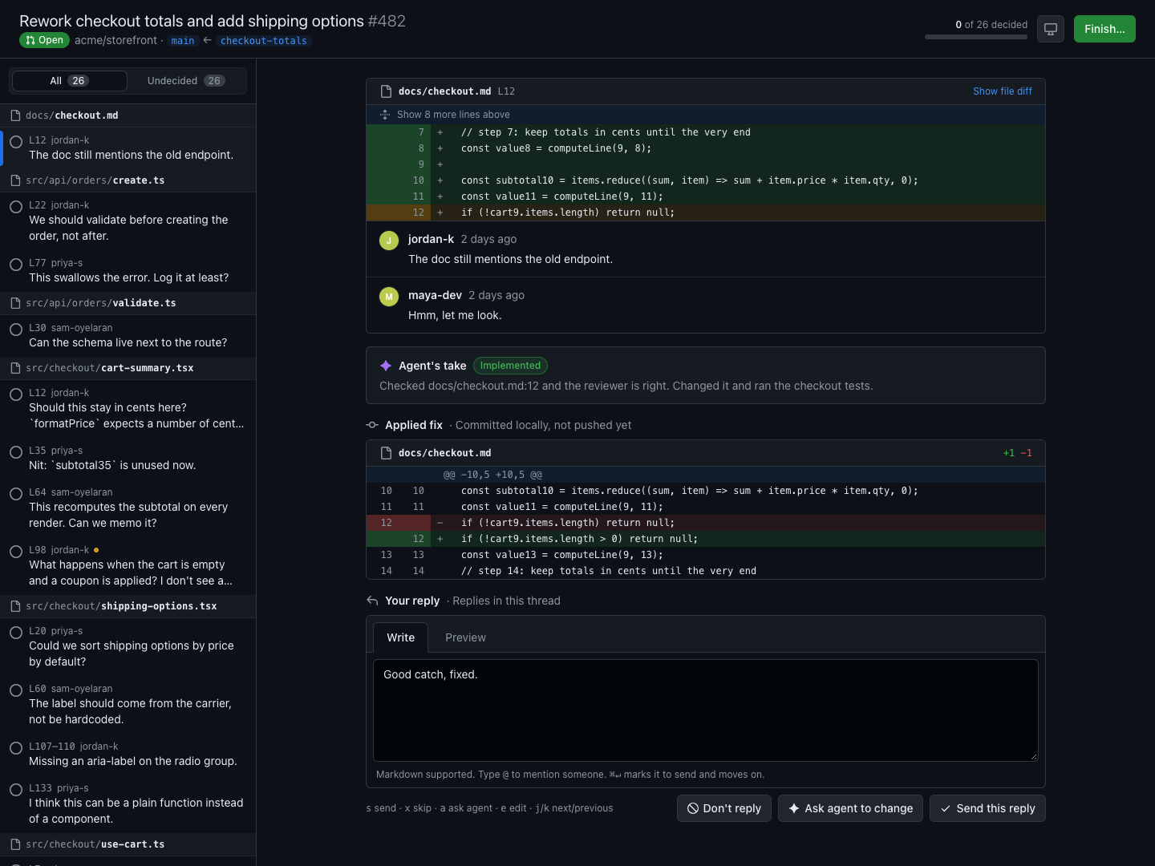Click the sparkle icon beside Agent's take
This screenshot has height=866, width=1155.
click(x=386, y=366)
